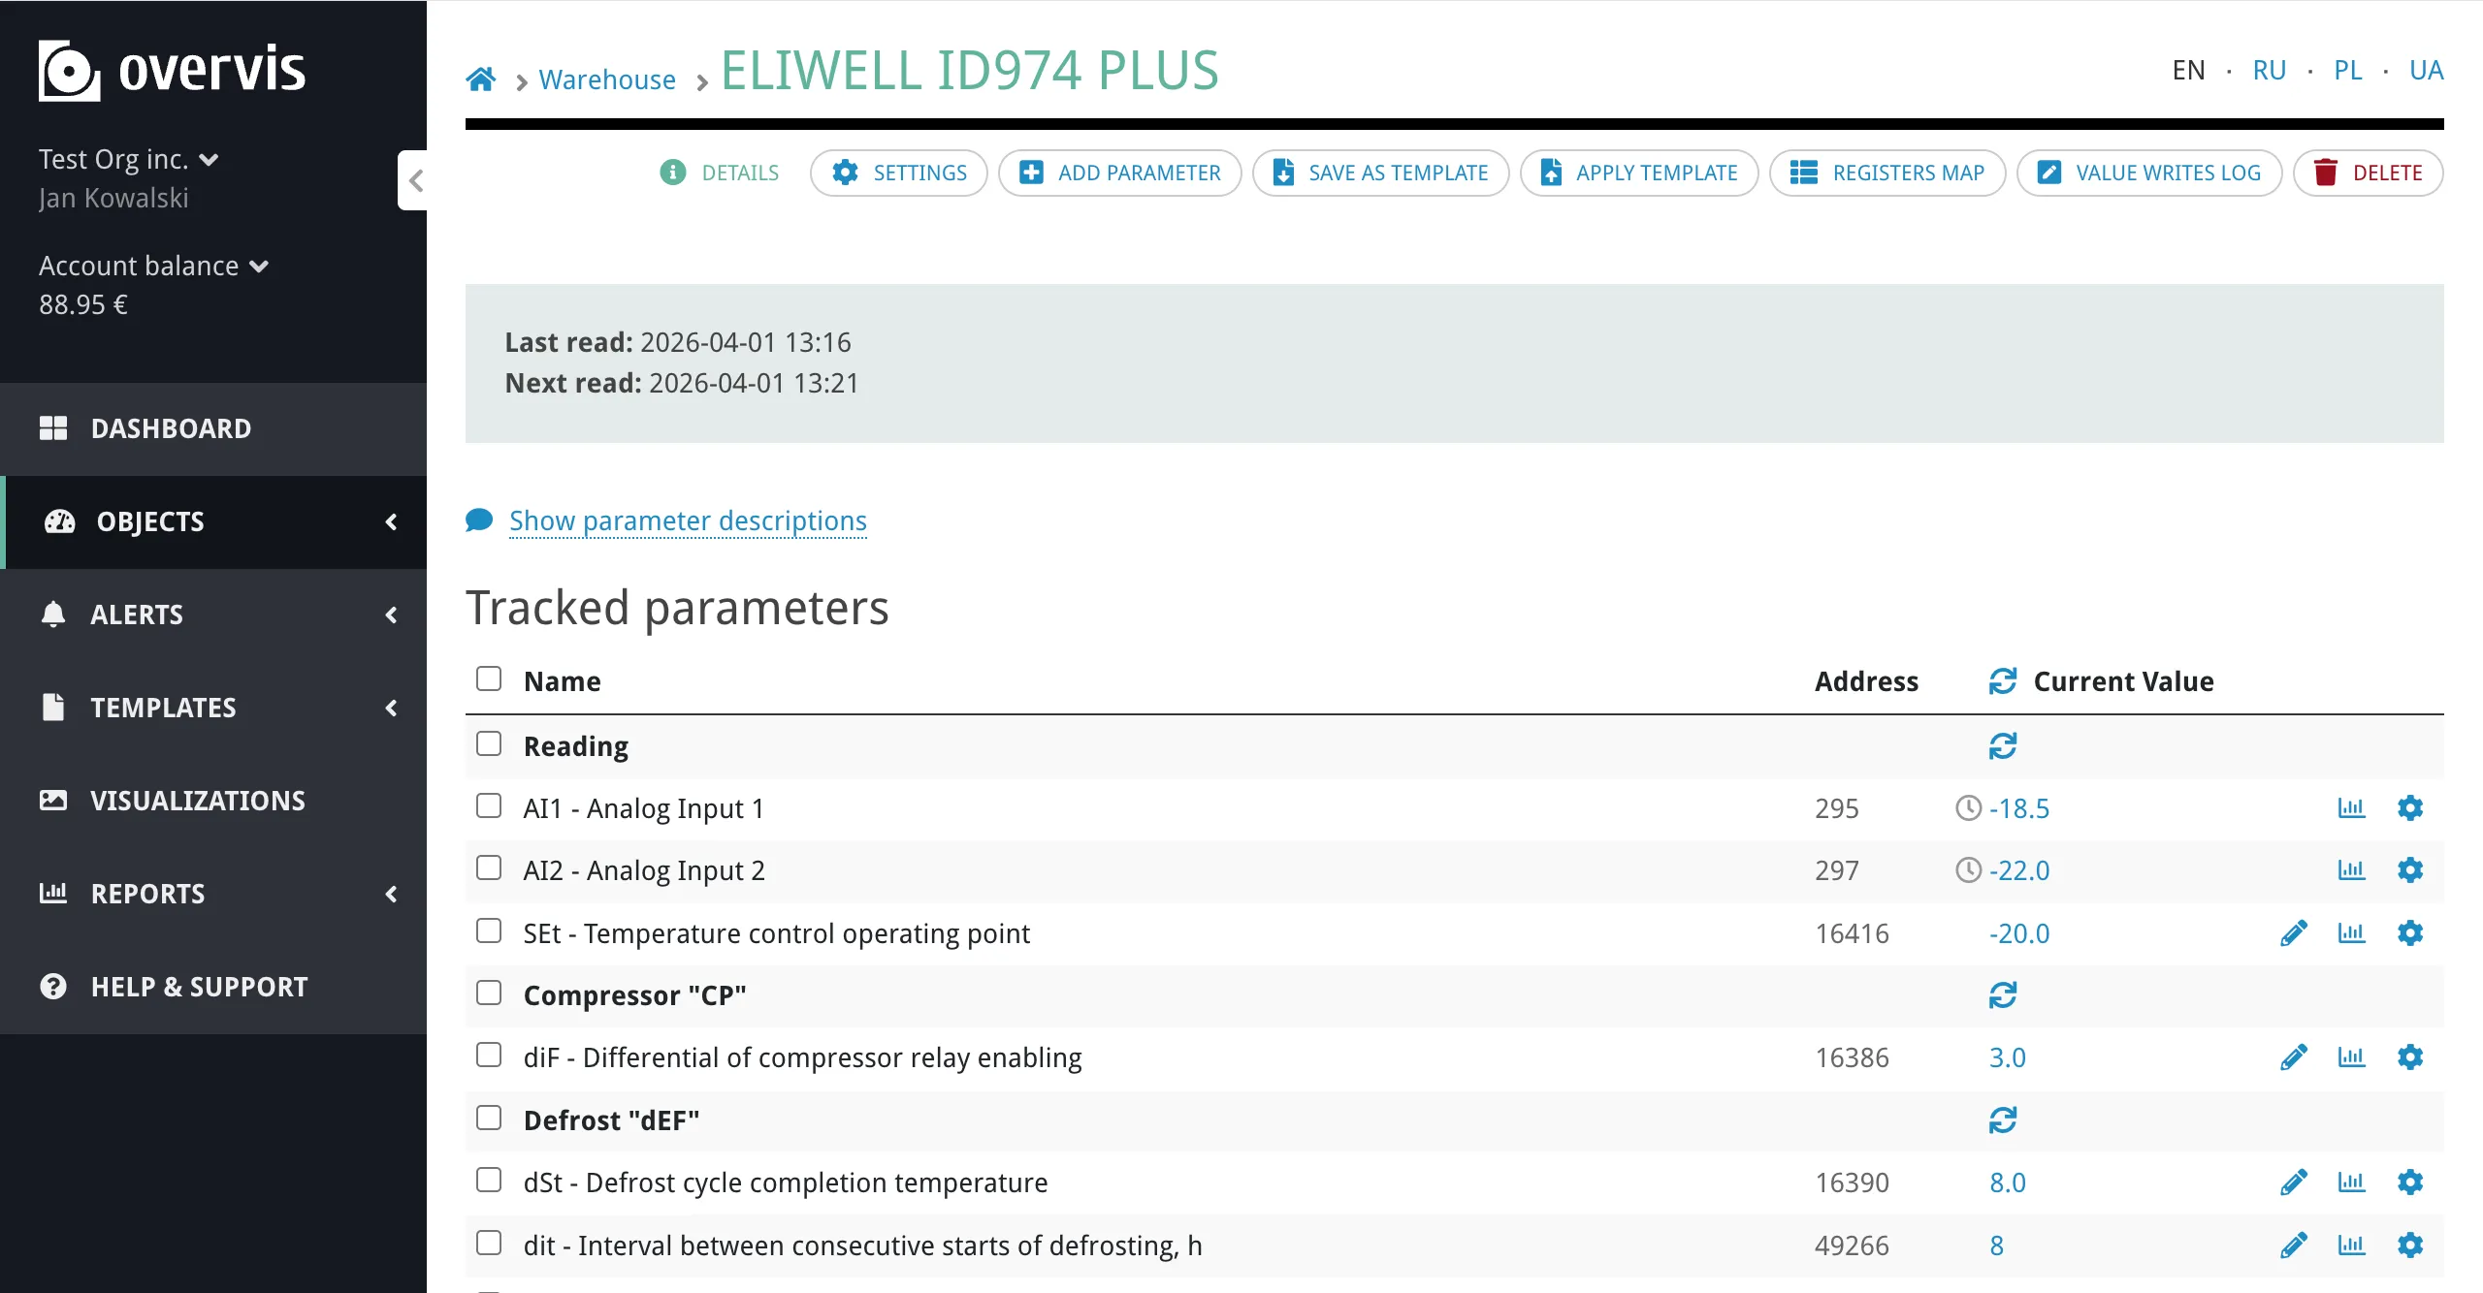Open Help & Support in the sidebar
Viewport: 2483px width, 1293px height.
213,987
